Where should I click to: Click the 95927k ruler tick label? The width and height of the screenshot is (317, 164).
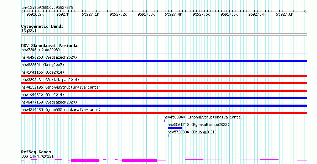click(x=63, y=14)
